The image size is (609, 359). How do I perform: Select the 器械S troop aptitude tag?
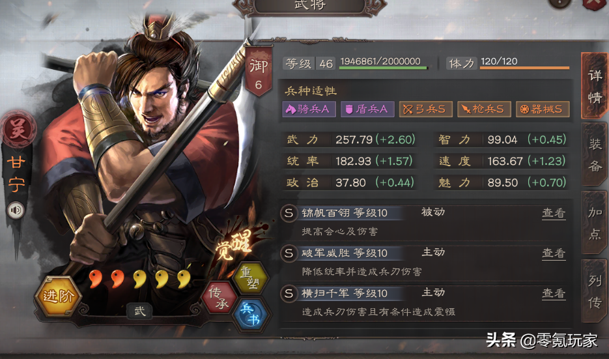(x=543, y=109)
